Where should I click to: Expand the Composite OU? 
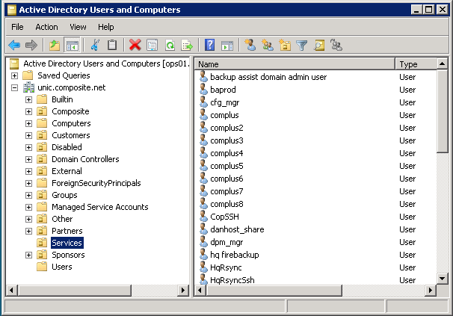point(28,111)
